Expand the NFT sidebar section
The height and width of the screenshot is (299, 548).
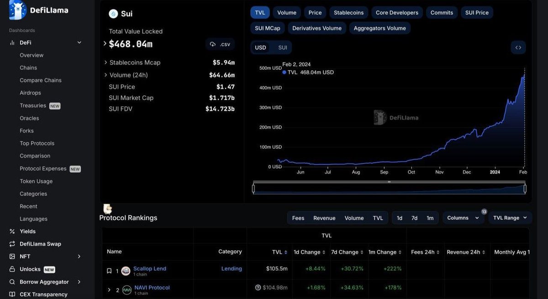[79, 257]
